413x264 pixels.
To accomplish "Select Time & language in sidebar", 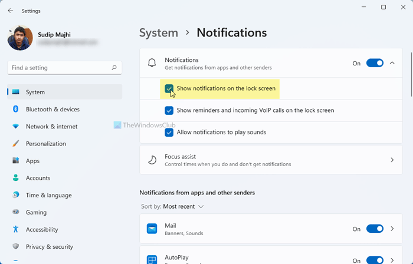I will pos(48,195).
